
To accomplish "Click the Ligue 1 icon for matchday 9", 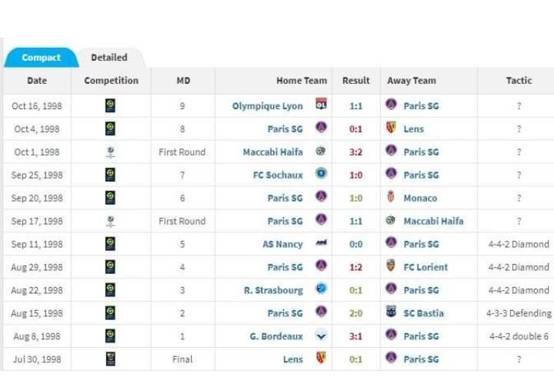I will tap(110, 105).
